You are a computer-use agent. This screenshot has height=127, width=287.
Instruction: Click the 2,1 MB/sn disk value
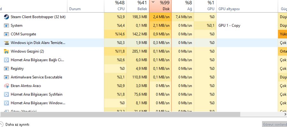[161, 25]
